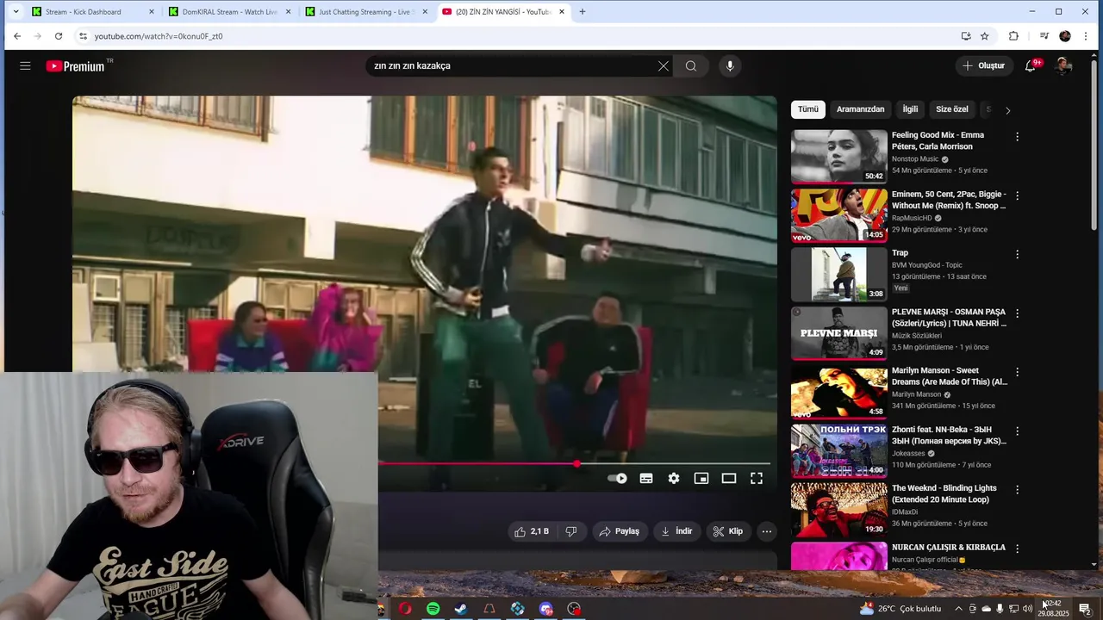
Task: Open options for NURCAN ÇALIŞIR video
Action: 1017,549
